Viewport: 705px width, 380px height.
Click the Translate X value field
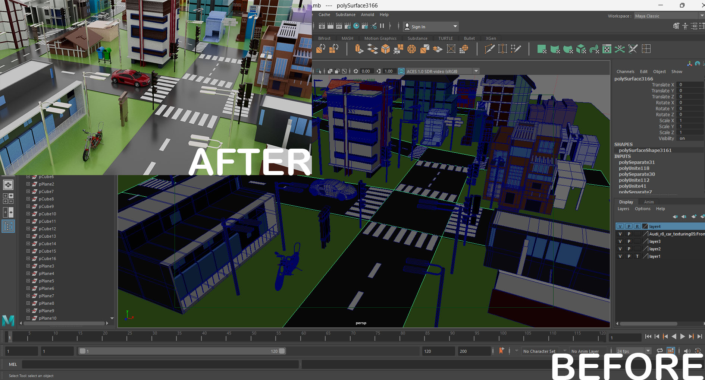tap(690, 85)
